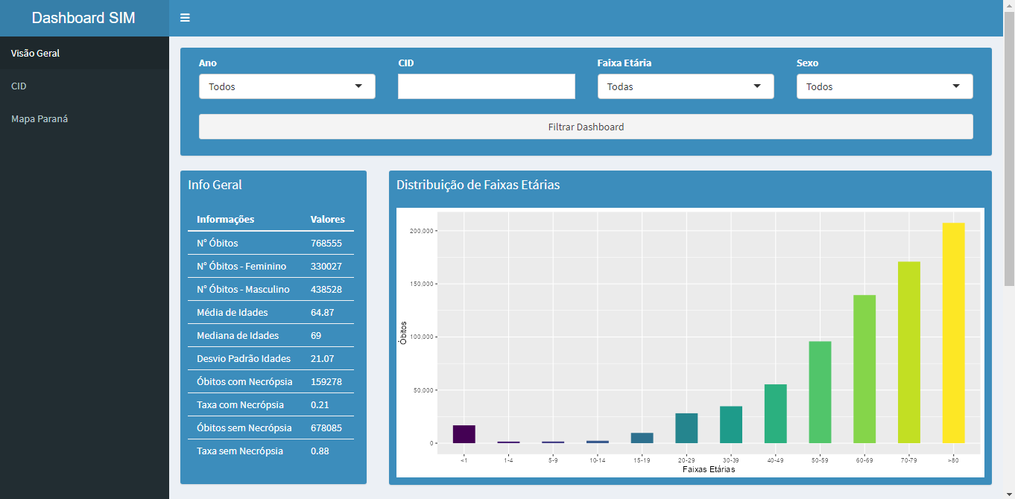This screenshot has height=499, width=1015.
Task: Toggle the hamburger sidebar menu icon
Action: (x=185, y=18)
